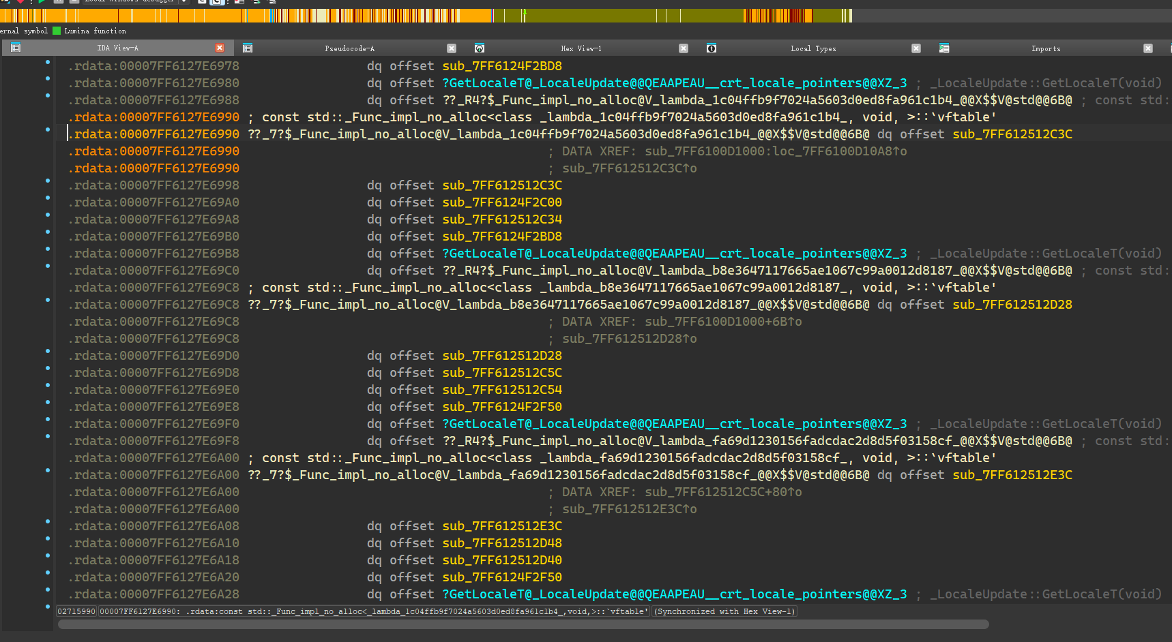Image resolution: width=1172 pixels, height=642 pixels.
Task: Follow sub_7FF612512C3C link on the lambda_1c04 vftable line
Action: [x=1012, y=134]
